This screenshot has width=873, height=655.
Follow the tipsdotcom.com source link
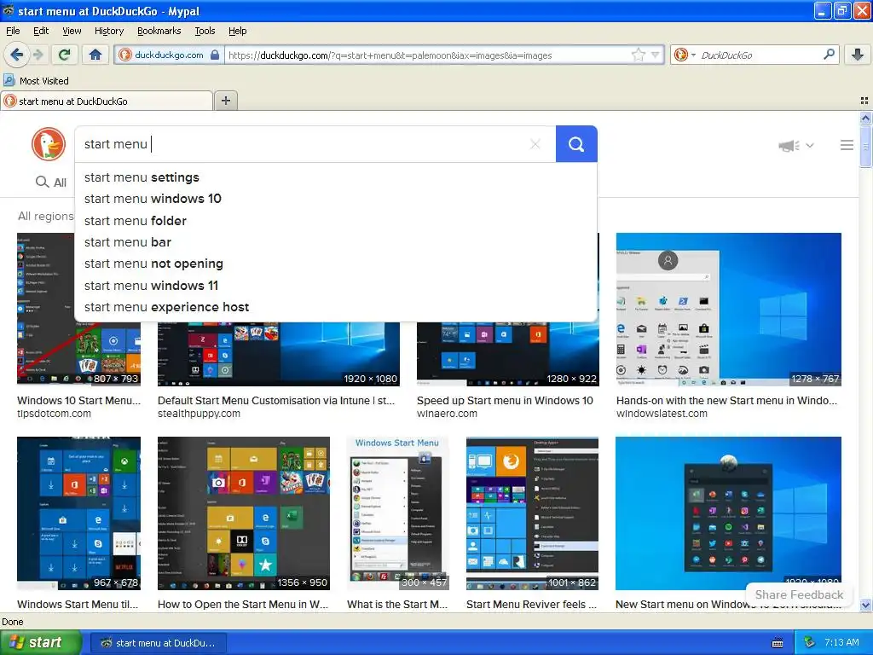pyautogui.click(x=54, y=414)
